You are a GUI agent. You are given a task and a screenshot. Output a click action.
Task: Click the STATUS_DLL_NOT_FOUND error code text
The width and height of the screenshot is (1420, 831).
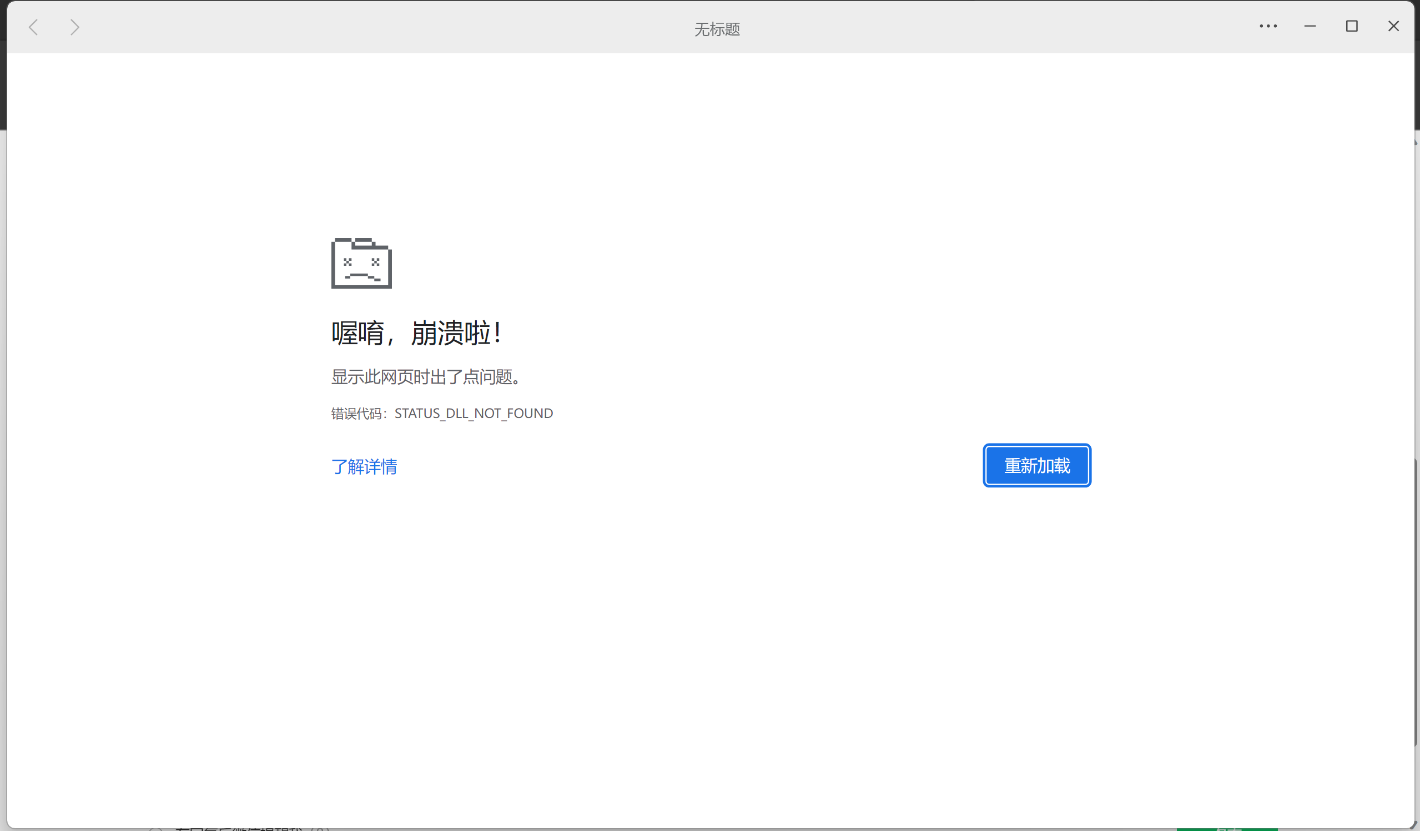(x=474, y=414)
